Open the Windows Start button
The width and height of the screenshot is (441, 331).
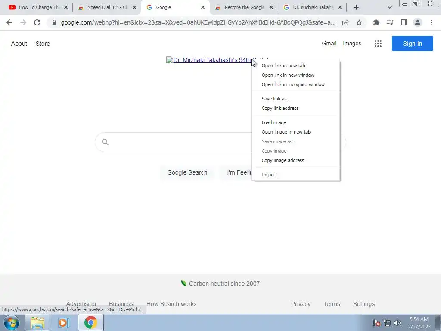(12, 322)
